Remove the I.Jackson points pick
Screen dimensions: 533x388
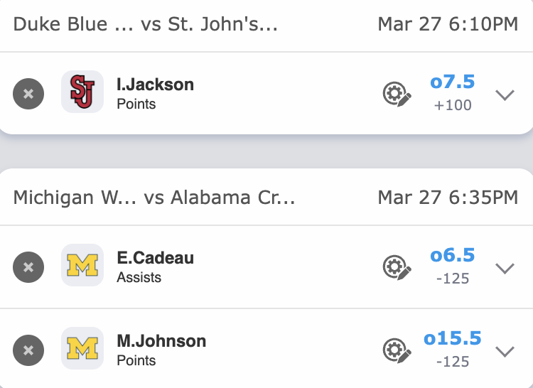tap(28, 93)
